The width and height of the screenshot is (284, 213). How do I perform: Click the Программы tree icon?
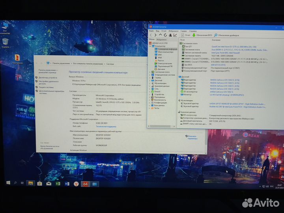(x=153, y=97)
